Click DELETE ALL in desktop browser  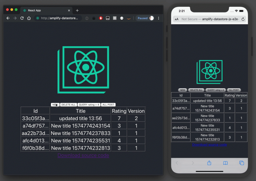coord(68,105)
